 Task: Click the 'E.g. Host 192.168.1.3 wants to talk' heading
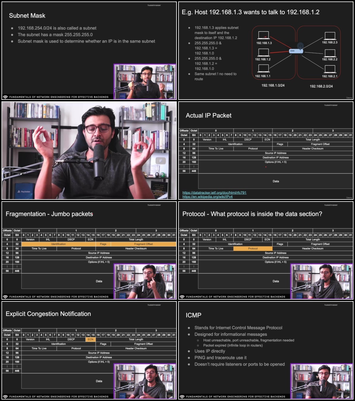click(x=250, y=12)
